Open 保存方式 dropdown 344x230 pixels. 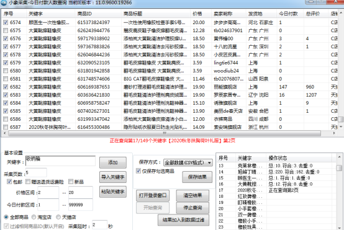pos(188,162)
